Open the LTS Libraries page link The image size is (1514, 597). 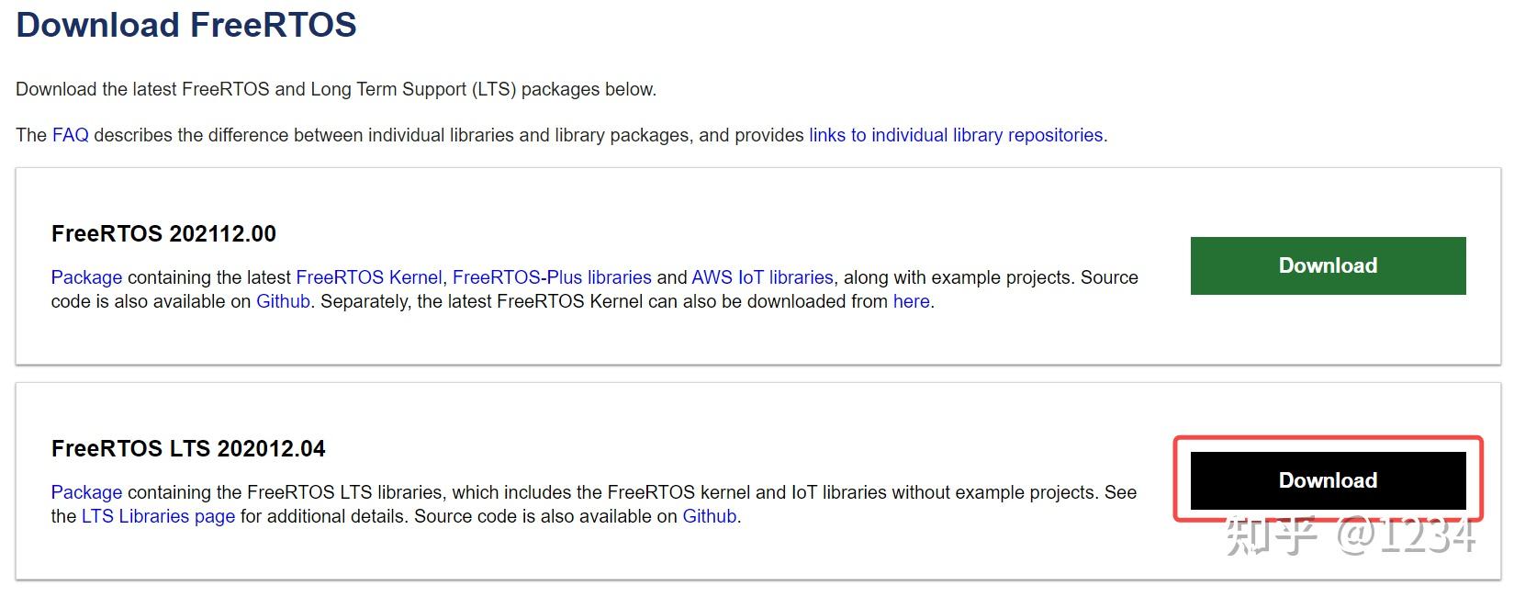coord(155,516)
